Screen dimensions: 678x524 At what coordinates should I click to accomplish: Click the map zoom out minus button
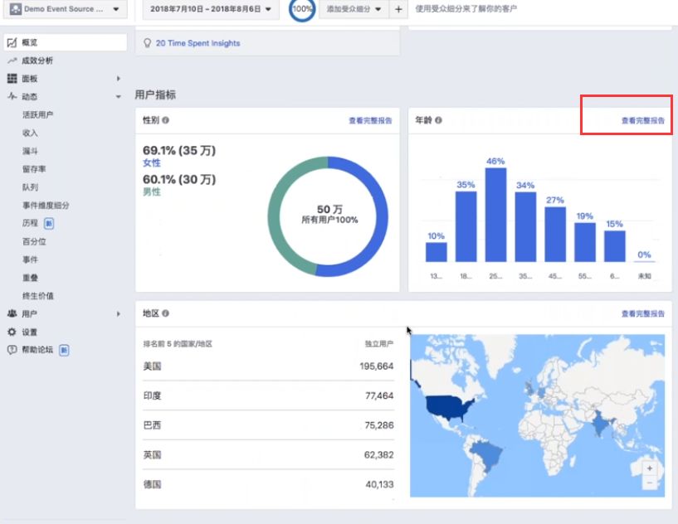tap(650, 482)
